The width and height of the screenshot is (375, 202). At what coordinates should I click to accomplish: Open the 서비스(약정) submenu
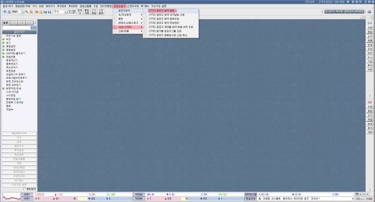click(128, 27)
